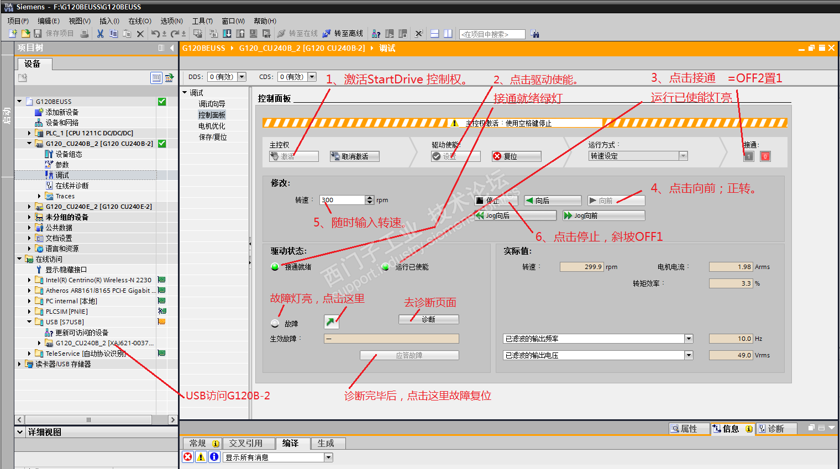The width and height of the screenshot is (840, 469).
Task: Open the 显示所有消息 filter dropdown
Action: coord(328,457)
